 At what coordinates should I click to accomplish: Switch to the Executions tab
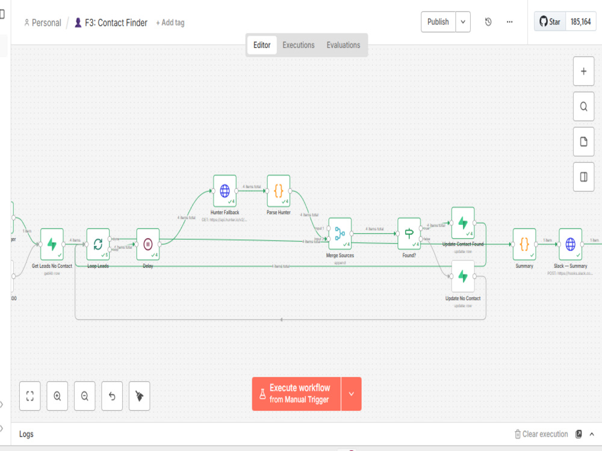pos(299,45)
